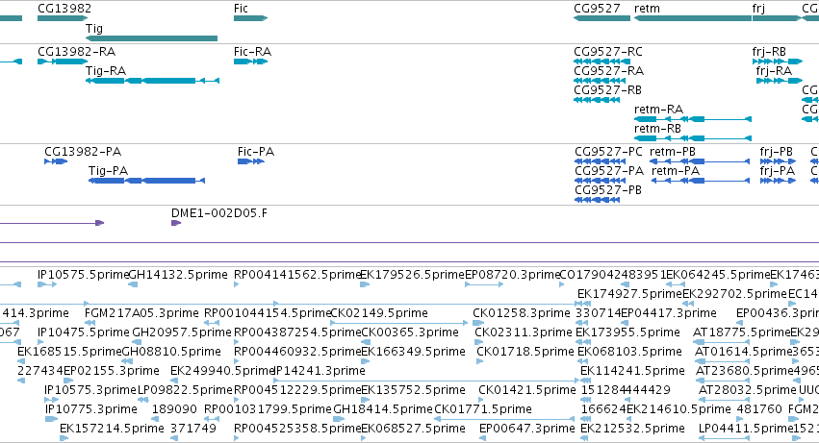Screen dimensions: 819x443
Task: Select the retm-RA transcript glyph
Action: (693, 119)
